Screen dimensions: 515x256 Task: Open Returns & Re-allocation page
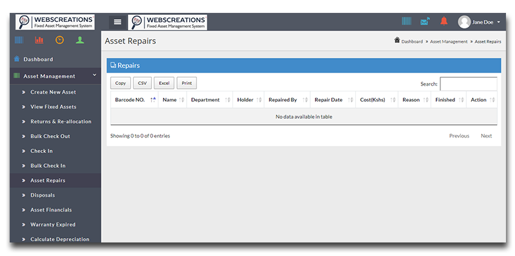click(61, 122)
